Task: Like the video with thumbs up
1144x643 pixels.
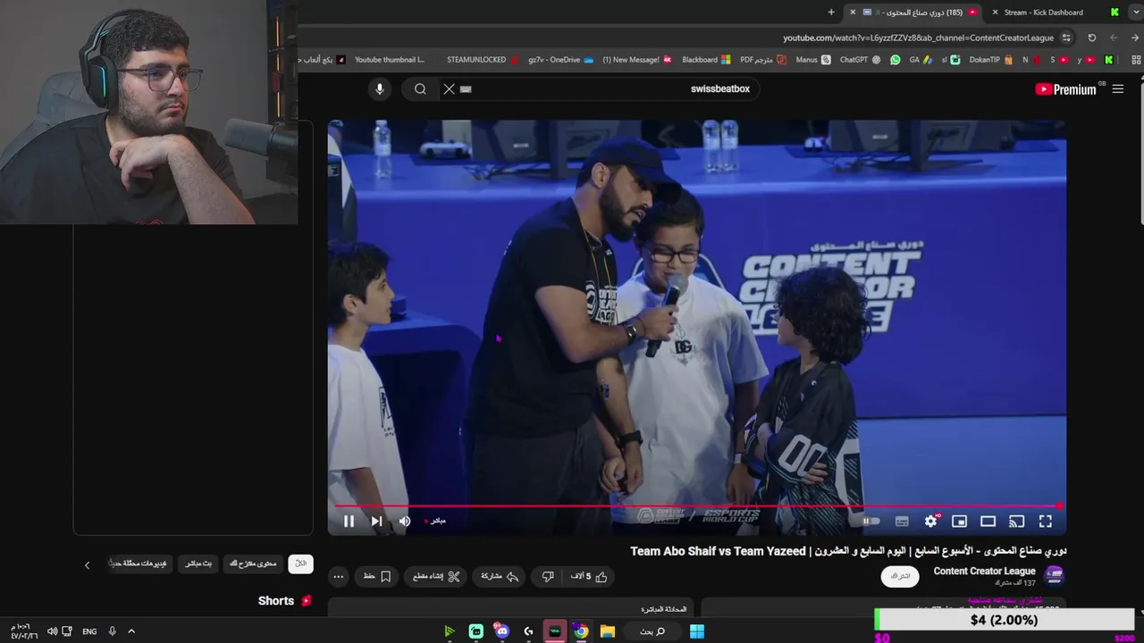Action: click(589, 577)
